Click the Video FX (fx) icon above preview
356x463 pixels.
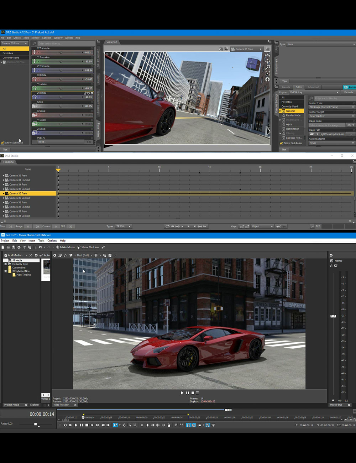pos(66,255)
